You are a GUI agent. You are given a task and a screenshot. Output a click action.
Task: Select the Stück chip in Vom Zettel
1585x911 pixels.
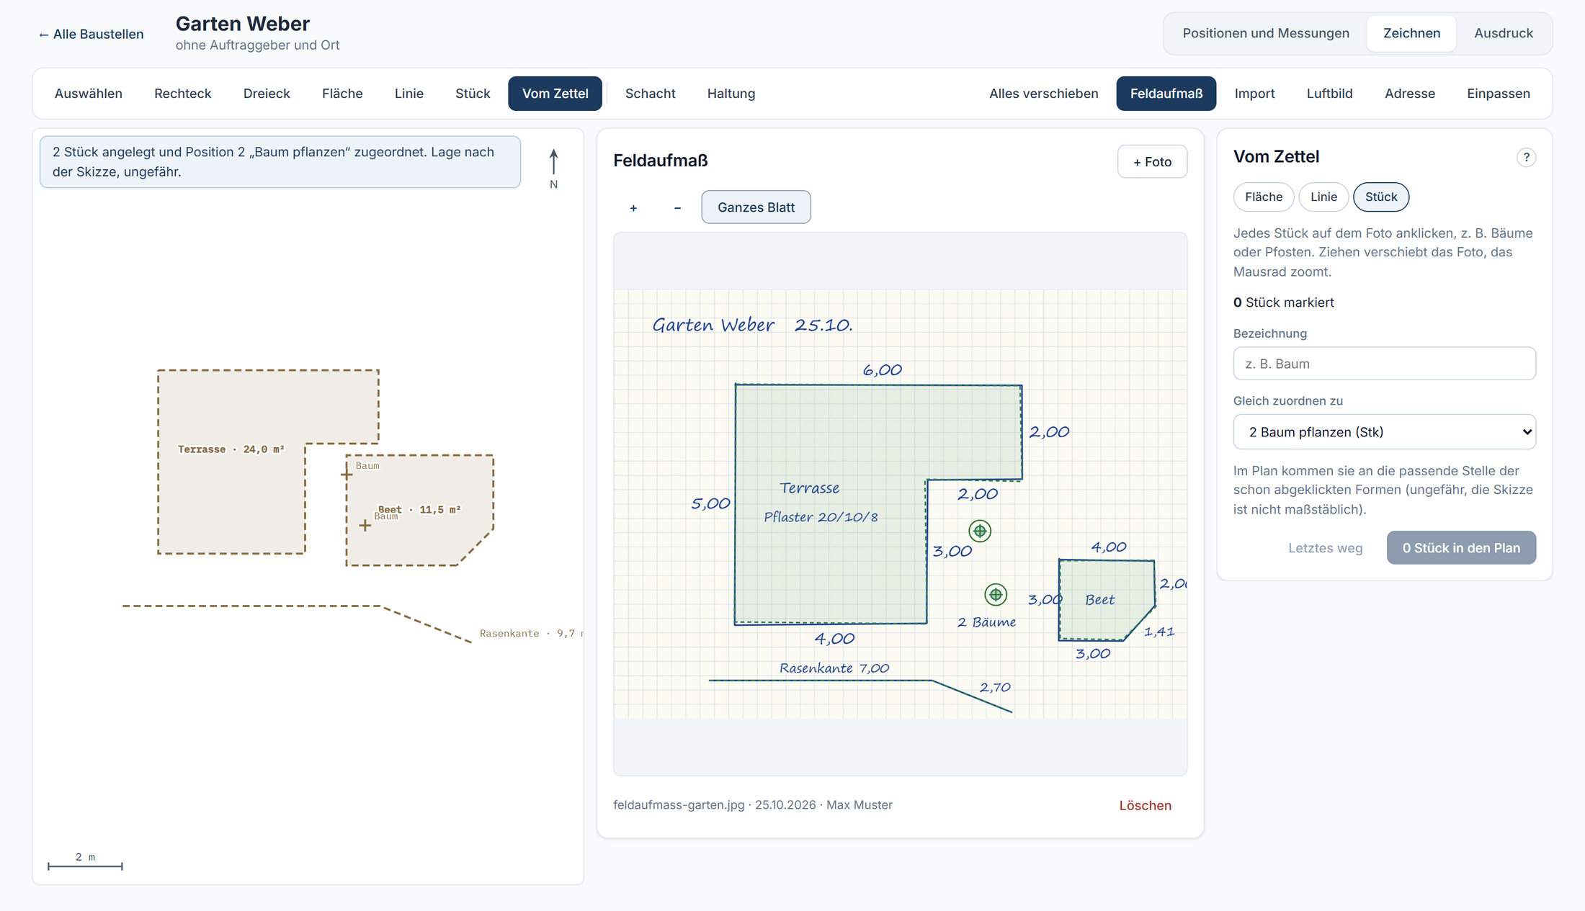click(1381, 197)
